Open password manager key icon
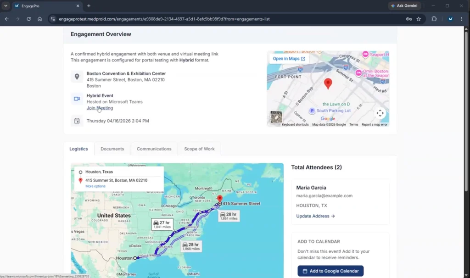Viewport: 470px width, 278px height. pos(408,19)
